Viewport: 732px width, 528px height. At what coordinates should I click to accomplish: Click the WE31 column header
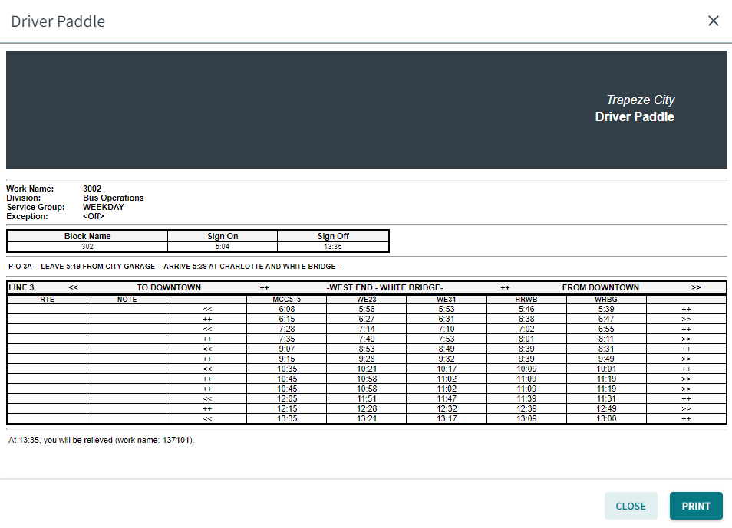[x=447, y=299]
